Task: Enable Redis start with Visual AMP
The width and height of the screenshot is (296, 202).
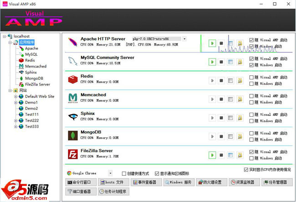Action: point(251,77)
